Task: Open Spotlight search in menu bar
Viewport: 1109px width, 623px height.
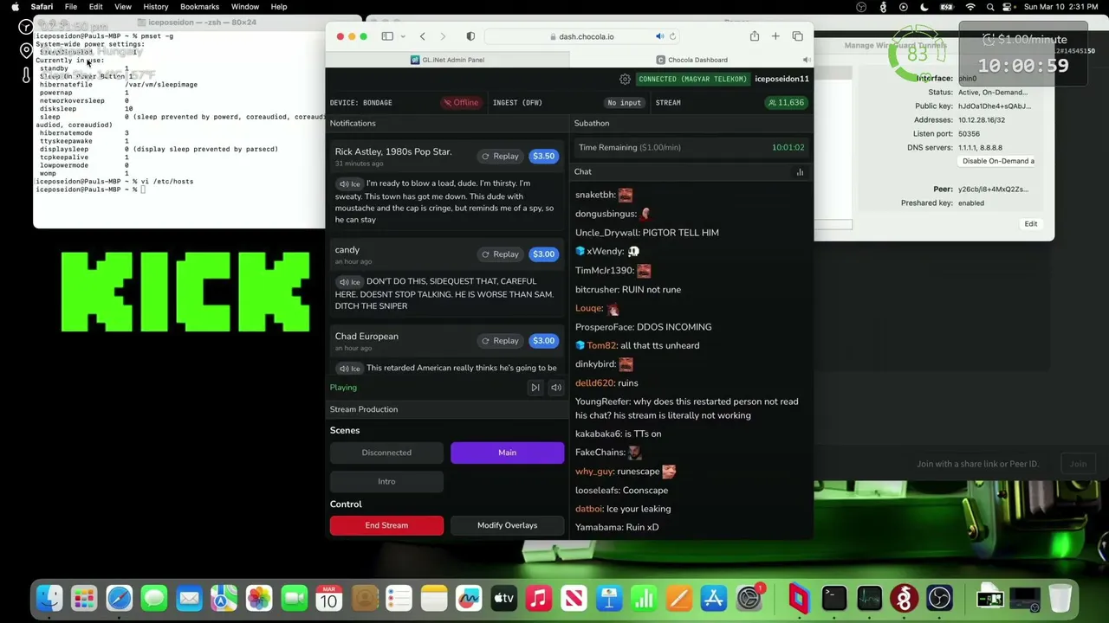Action: tap(990, 7)
